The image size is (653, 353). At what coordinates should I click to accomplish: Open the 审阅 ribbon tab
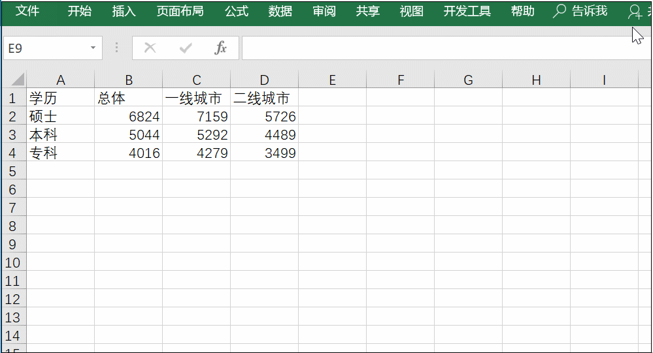[324, 11]
